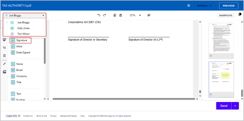The image size is (244, 121).
Task: Click Joe Bloggs light blue color circle
Action: point(12,22)
